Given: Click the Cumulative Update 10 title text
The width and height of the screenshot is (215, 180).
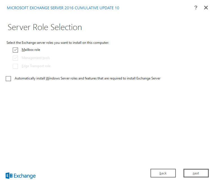Looking at the screenshot, I should click(63, 8).
